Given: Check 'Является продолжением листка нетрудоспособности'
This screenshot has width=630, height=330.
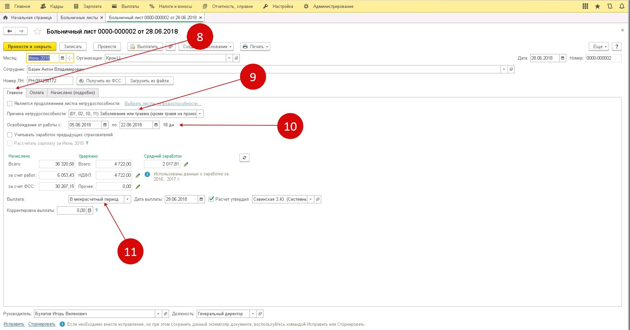Looking at the screenshot, I should point(10,103).
